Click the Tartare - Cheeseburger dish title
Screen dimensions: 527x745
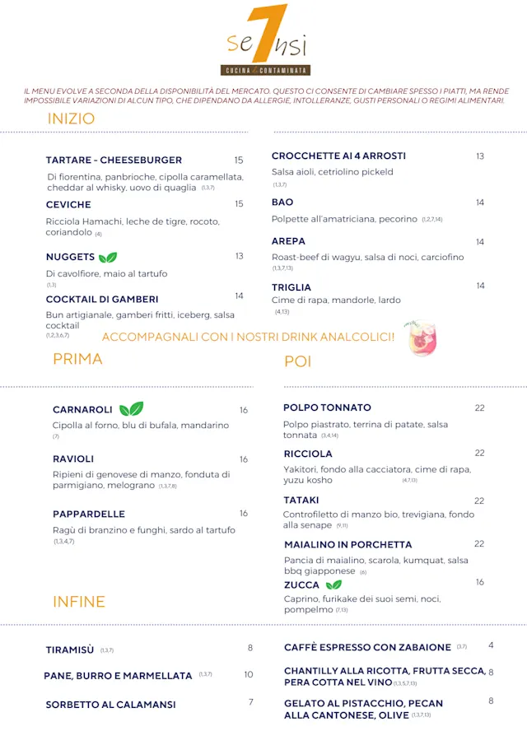coord(114,161)
